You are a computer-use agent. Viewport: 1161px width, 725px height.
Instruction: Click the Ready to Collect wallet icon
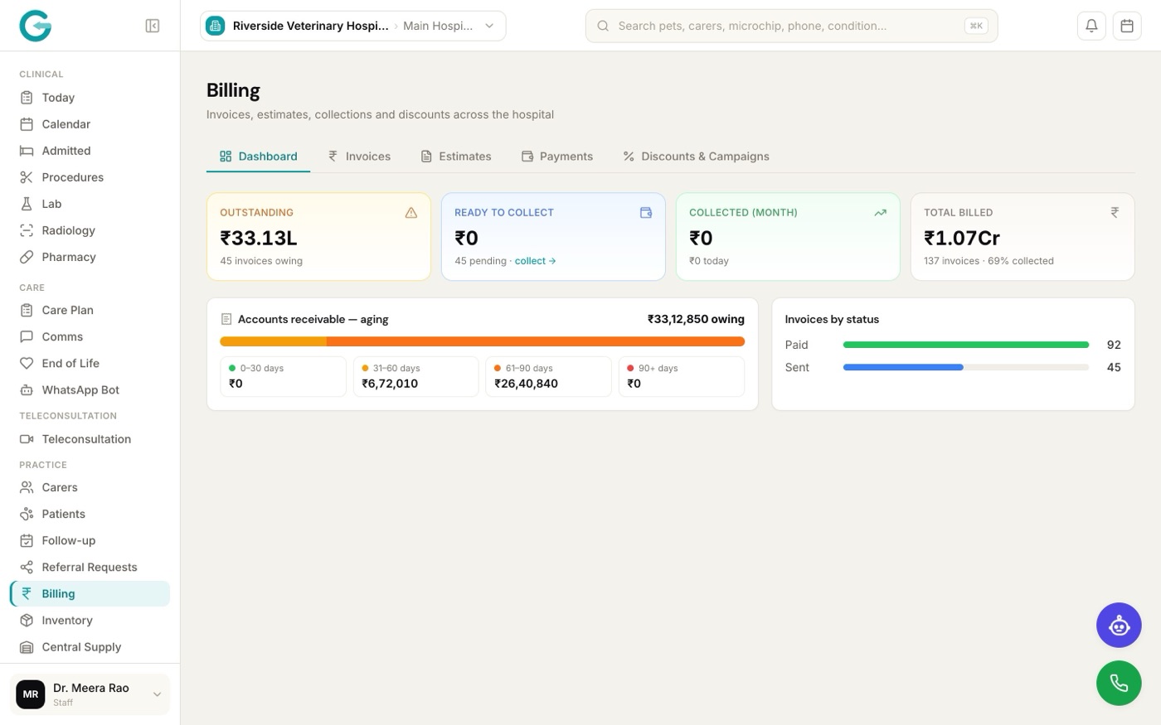click(646, 213)
